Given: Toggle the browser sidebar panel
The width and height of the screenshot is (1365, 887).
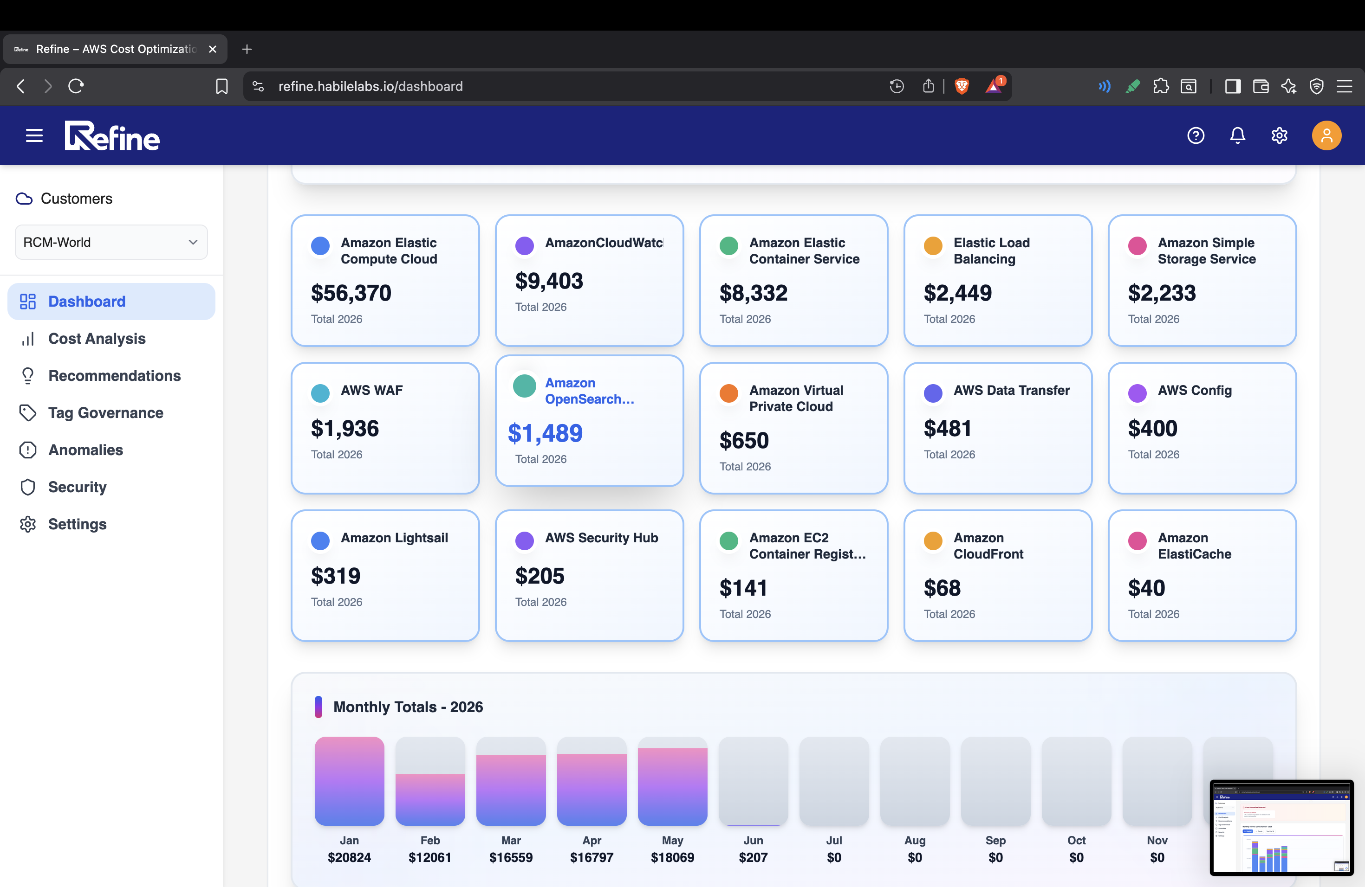Looking at the screenshot, I should click(1233, 87).
